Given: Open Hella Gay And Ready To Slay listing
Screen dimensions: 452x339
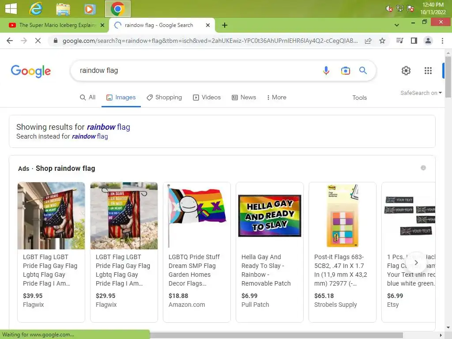Looking at the screenshot, I should pos(266,270).
